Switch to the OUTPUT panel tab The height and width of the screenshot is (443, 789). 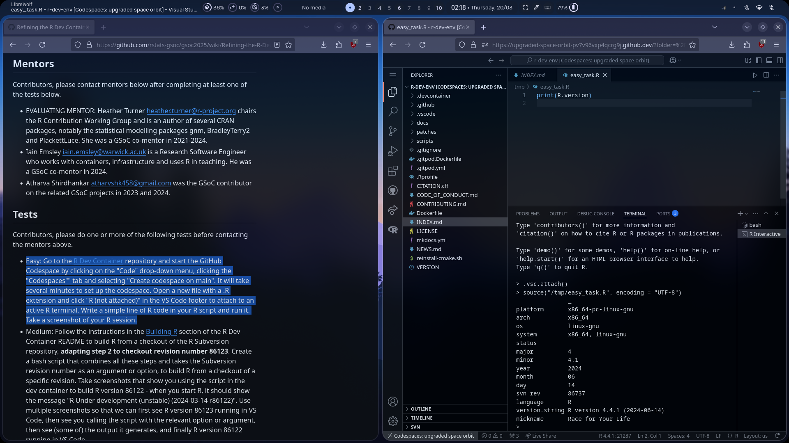click(x=558, y=214)
